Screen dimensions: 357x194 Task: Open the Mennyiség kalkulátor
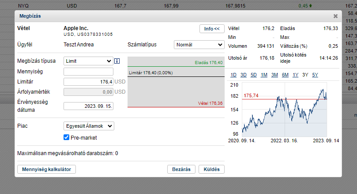point(46,169)
